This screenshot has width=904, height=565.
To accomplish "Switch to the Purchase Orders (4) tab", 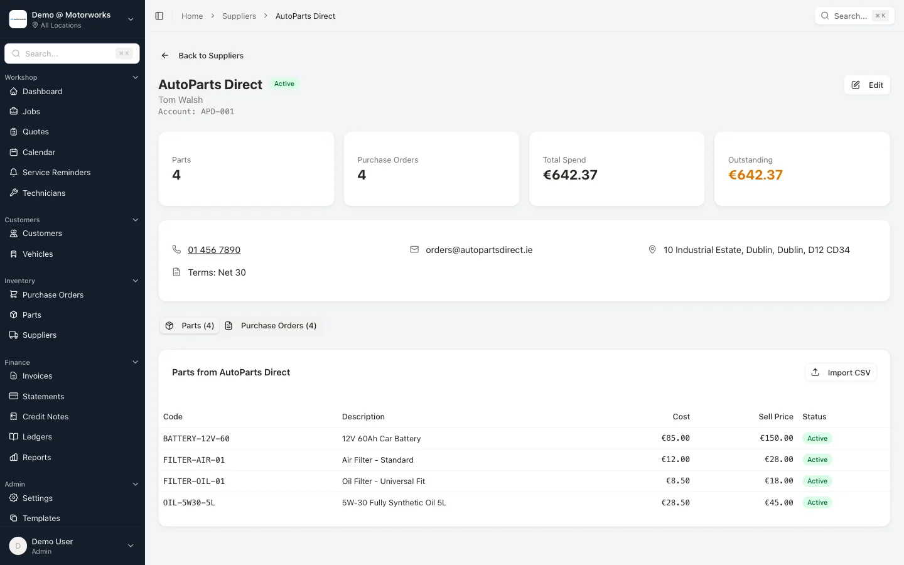I will (271, 325).
